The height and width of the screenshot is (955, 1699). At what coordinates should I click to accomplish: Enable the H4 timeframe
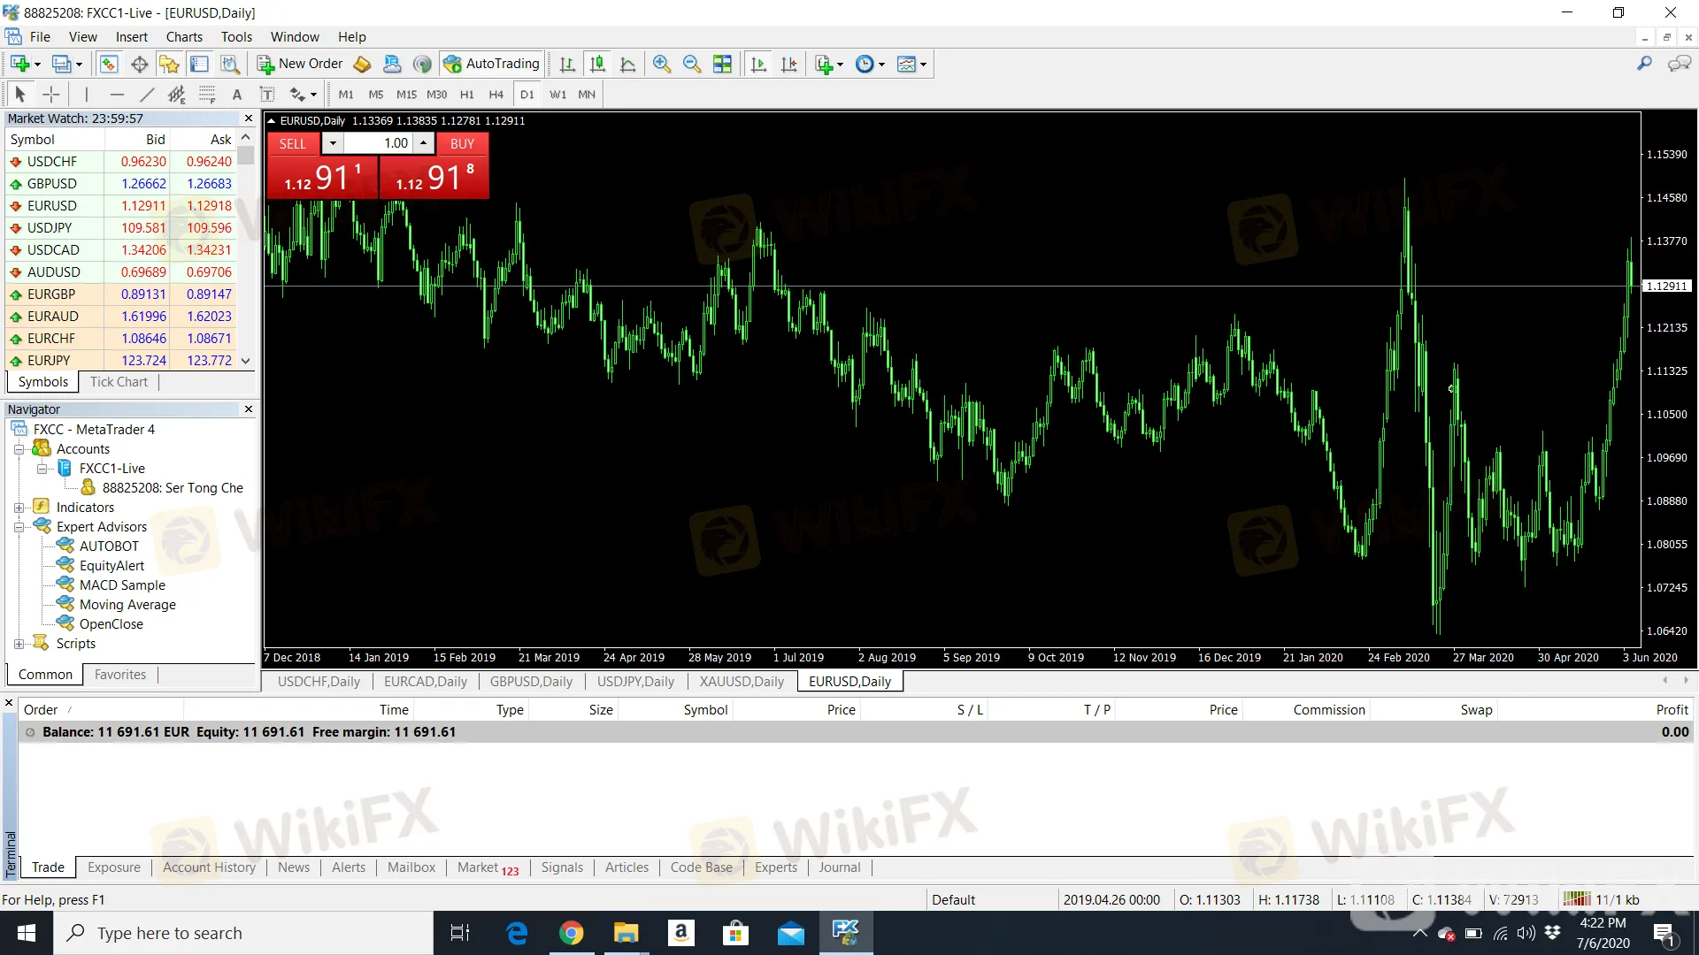(496, 95)
